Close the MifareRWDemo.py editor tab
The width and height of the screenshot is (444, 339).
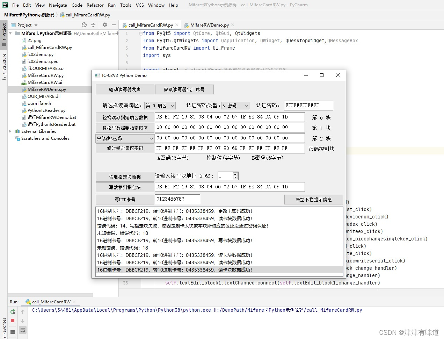pos(233,25)
